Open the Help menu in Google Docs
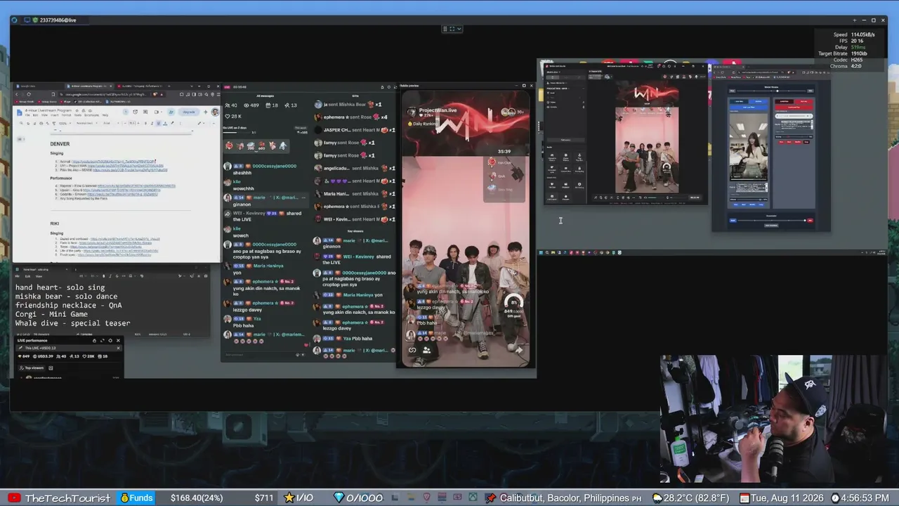Viewport: 899px width, 506px height. (105, 115)
